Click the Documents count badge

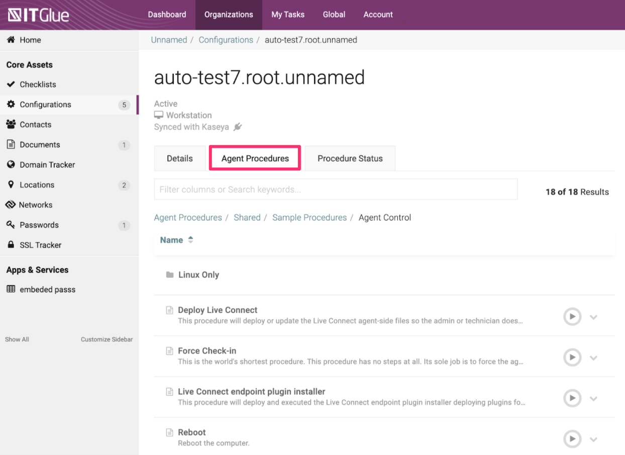point(124,145)
